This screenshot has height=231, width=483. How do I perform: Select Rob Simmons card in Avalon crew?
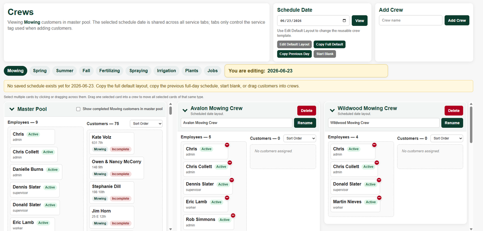pyautogui.click(x=209, y=222)
